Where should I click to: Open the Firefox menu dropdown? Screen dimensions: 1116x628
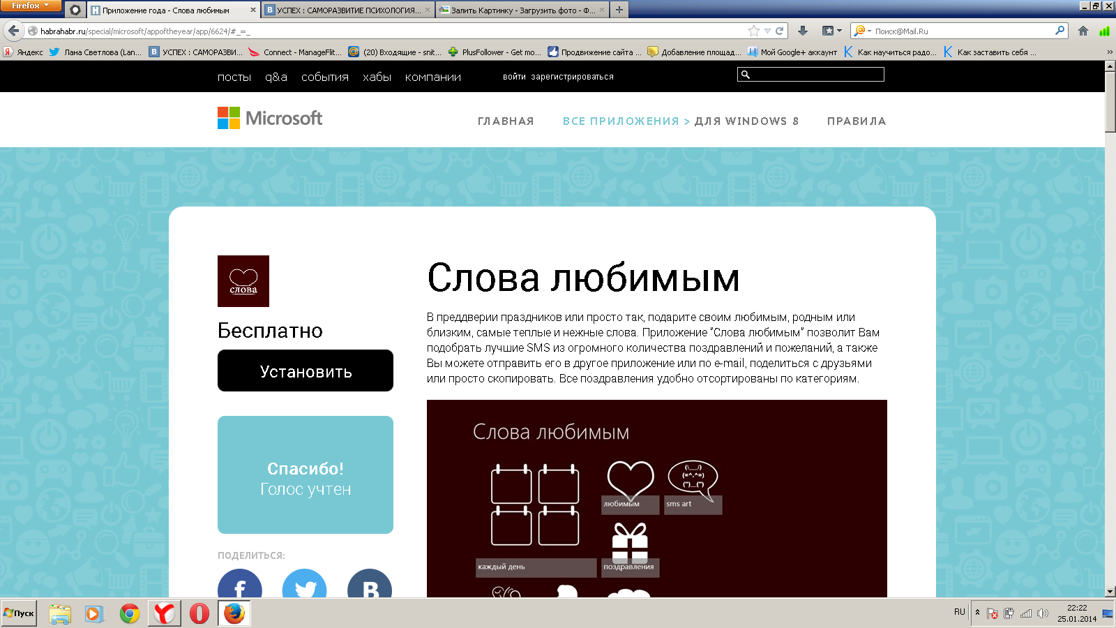tap(31, 6)
